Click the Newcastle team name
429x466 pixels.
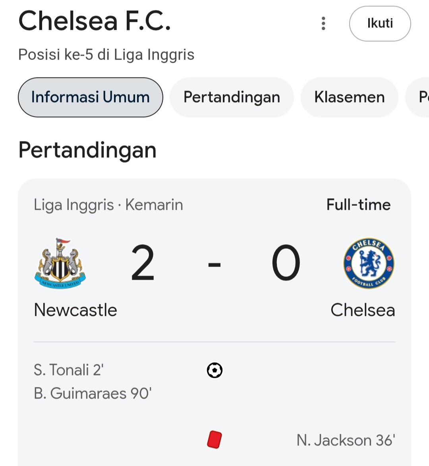pos(75,310)
